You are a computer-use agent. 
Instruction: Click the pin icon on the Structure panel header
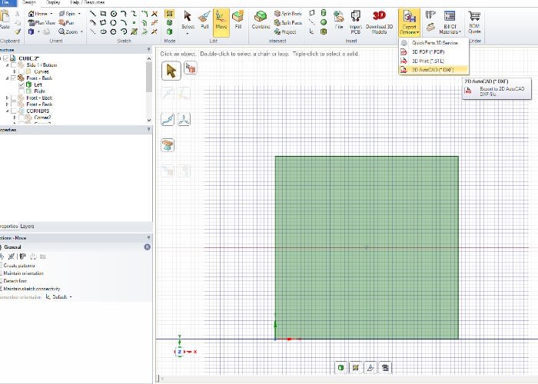click(148, 50)
